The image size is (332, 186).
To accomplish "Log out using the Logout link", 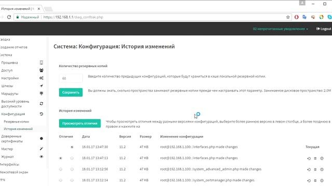I will coord(324,29).
